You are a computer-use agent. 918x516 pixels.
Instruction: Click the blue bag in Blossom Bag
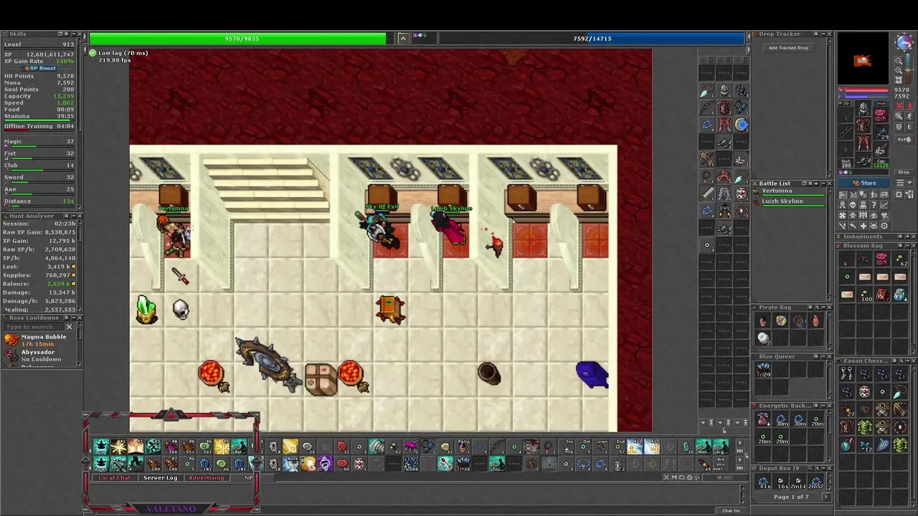pyautogui.click(x=900, y=294)
